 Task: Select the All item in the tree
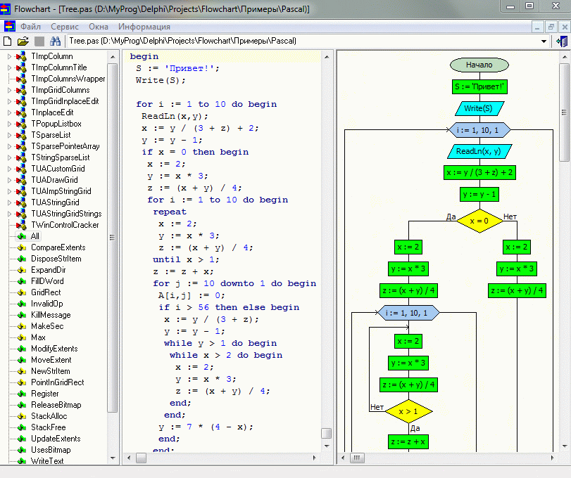pyautogui.click(x=35, y=236)
